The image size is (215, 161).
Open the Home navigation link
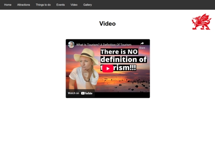[8, 5]
